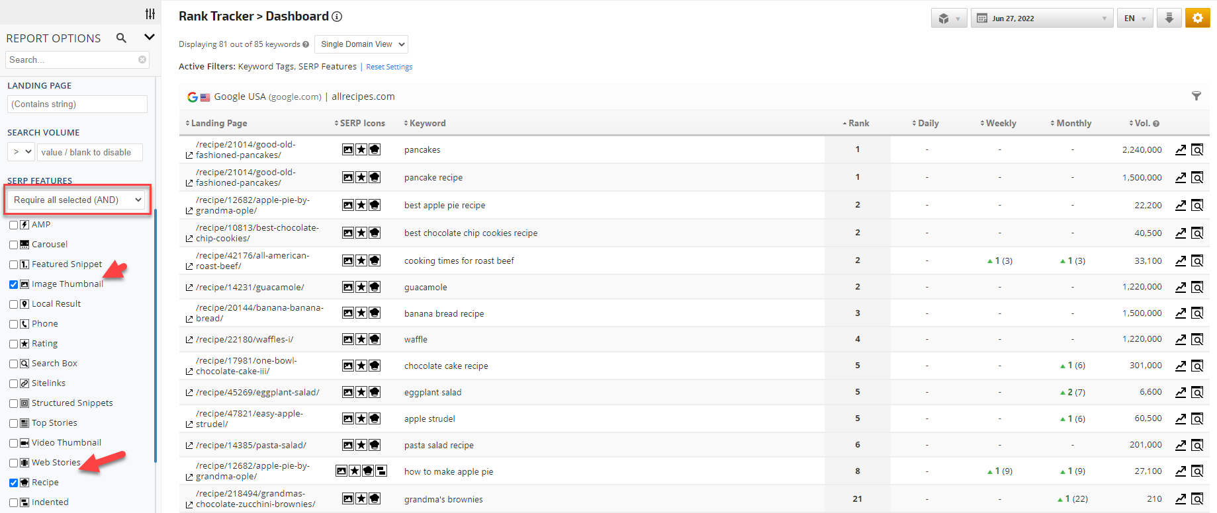1217x513 pixels.
Task: Click the Reset Settings link
Action: point(389,67)
